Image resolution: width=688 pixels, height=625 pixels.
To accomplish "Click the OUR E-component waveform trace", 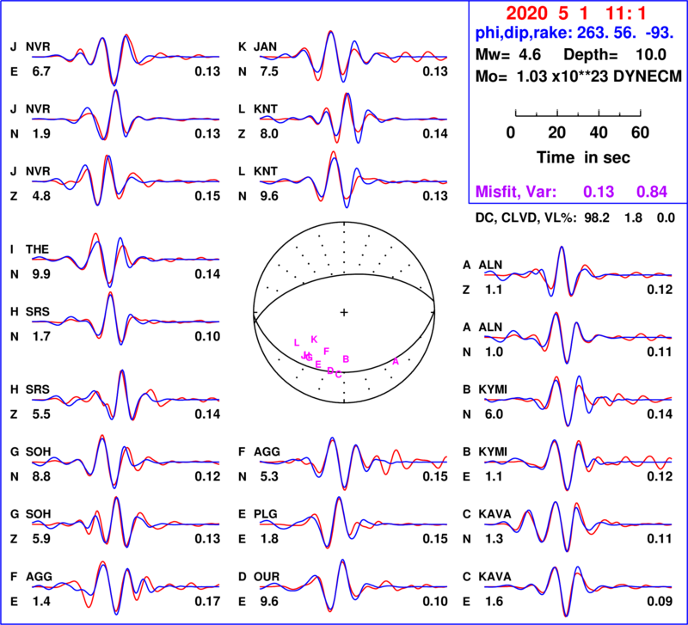I will pyautogui.click(x=353, y=585).
